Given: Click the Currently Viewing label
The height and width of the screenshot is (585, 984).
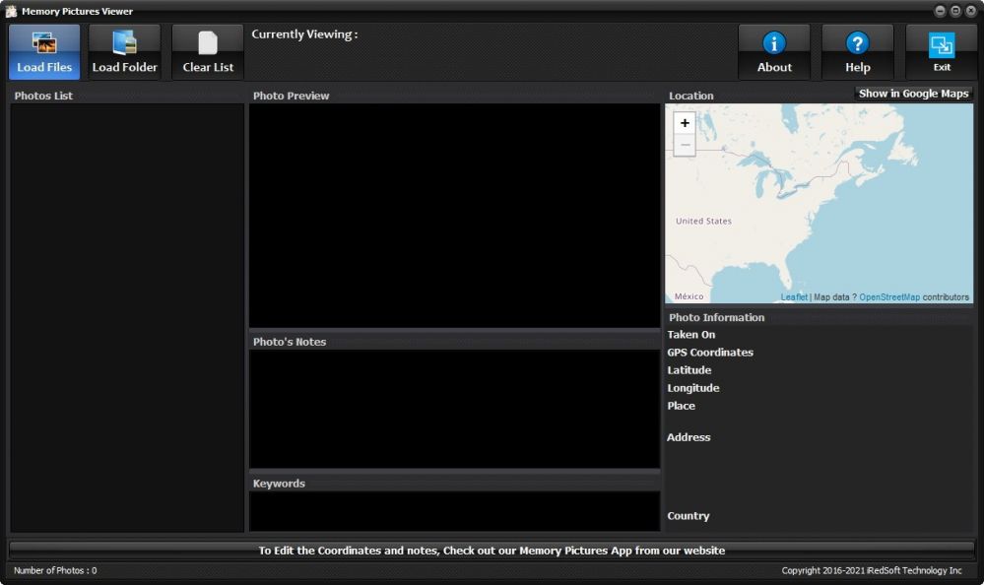Looking at the screenshot, I should pos(304,34).
